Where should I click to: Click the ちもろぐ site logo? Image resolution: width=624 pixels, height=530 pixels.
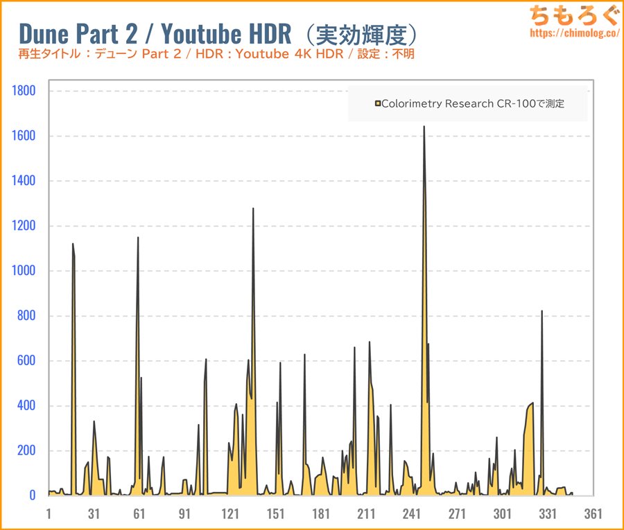point(575,15)
